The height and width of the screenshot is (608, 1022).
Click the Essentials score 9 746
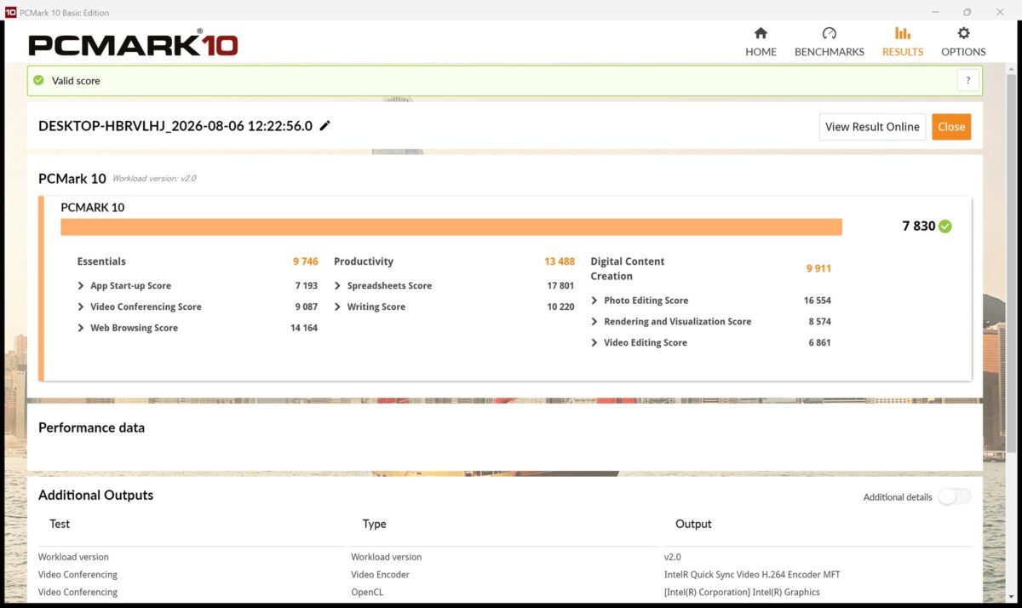pyautogui.click(x=306, y=261)
